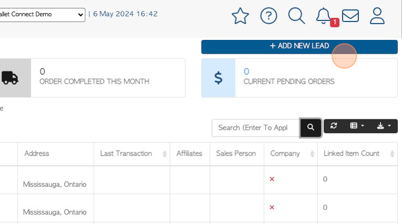The width and height of the screenshot is (402, 224).
Task: Click the dollar sign pending orders icon
Action: click(218, 78)
